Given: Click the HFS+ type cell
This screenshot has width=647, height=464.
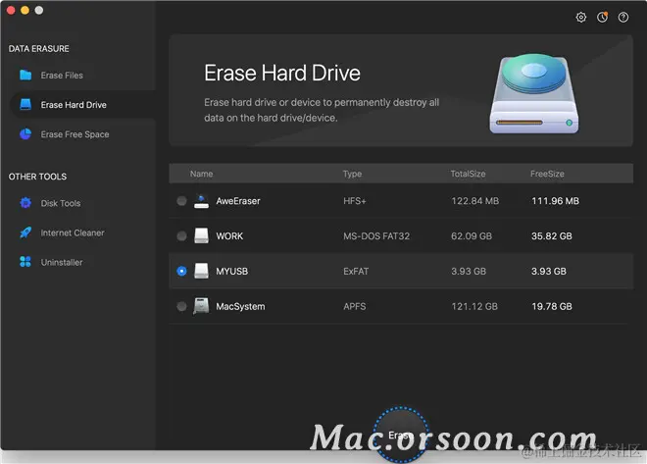Looking at the screenshot, I should tap(355, 201).
